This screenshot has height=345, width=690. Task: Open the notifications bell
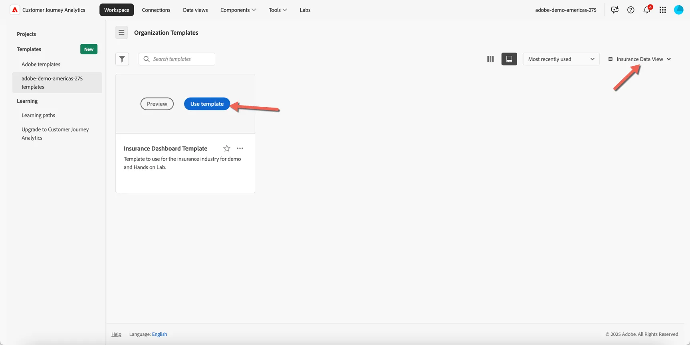(647, 10)
